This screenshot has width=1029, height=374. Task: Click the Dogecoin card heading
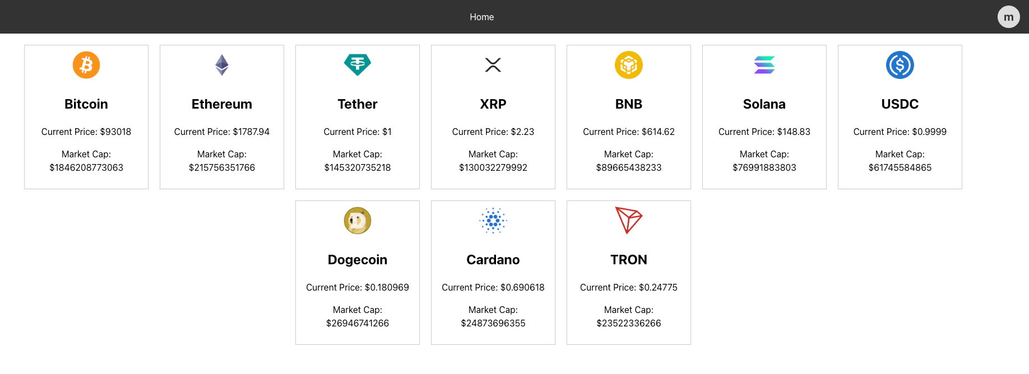pos(358,260)
